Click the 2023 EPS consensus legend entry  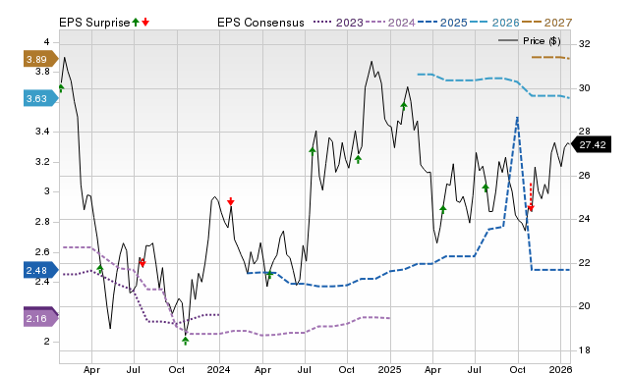pos(338,23)
